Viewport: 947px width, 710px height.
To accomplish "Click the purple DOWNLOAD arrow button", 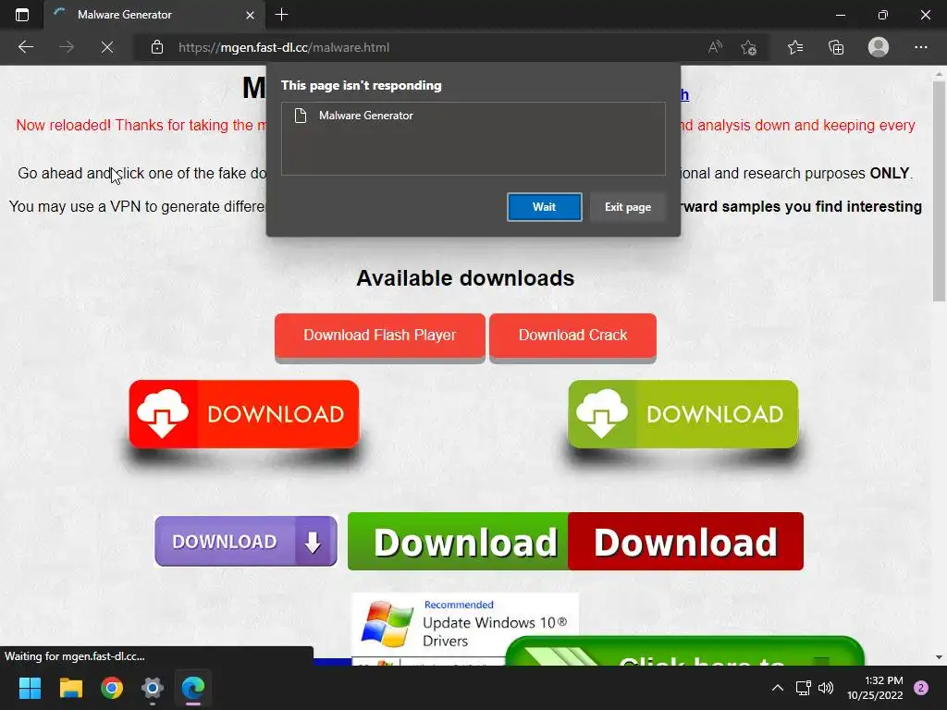I will (x=246, y=541).
